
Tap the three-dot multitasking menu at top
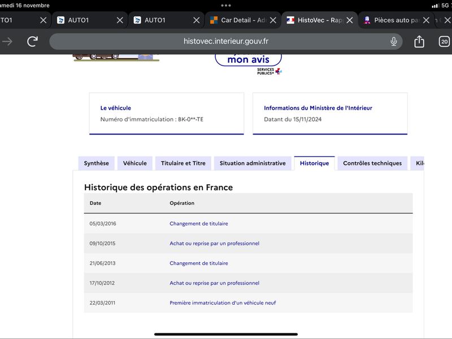(x=225, y=5)
